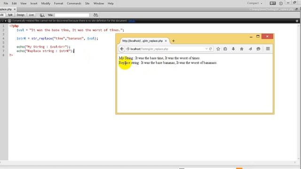Click line number 4 in the gutter
The image size is (301, 169).
pos(3,38)
